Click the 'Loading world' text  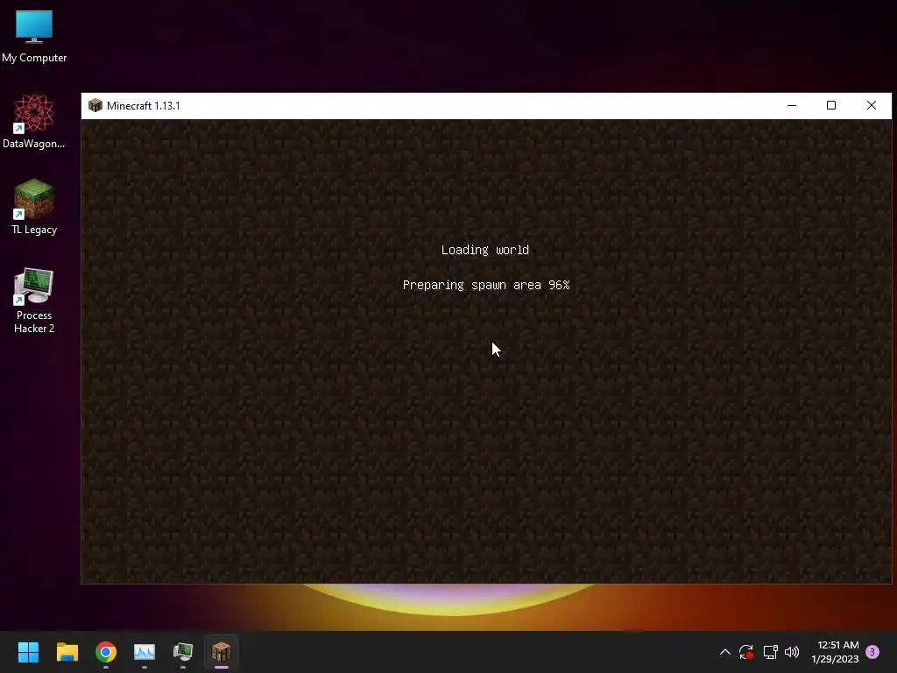point(485,250)
